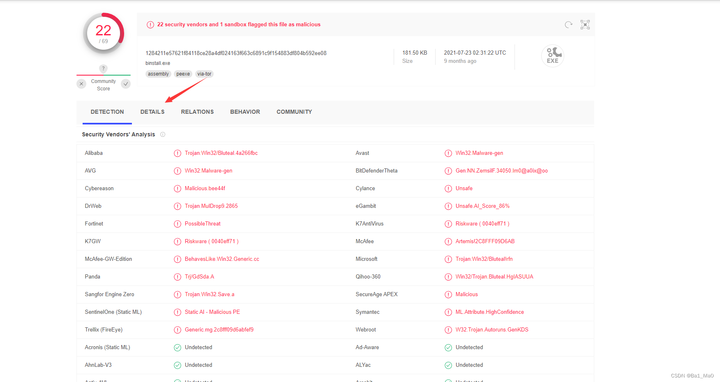Click the via-tor tag
The width and height of the screenshot is (720, 382).
pyautogui.click(x=204, y=74)
